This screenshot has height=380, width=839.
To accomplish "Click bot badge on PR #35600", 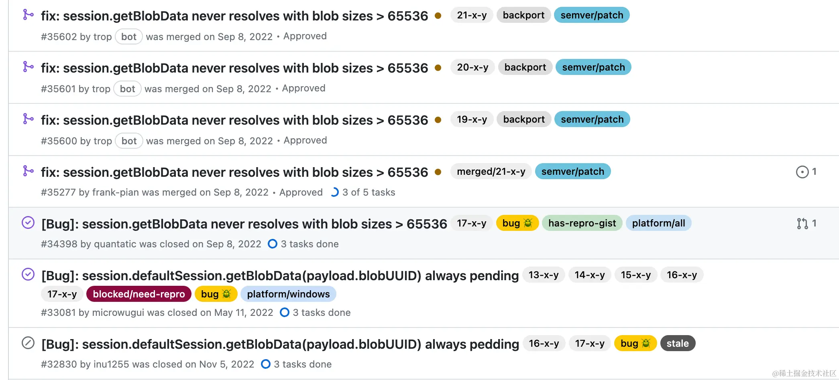I will (129, 141).
